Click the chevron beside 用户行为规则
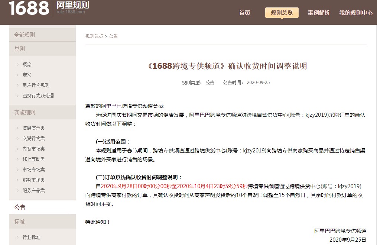The height and width of the screenshot is (245, 377). pos(17,85)
